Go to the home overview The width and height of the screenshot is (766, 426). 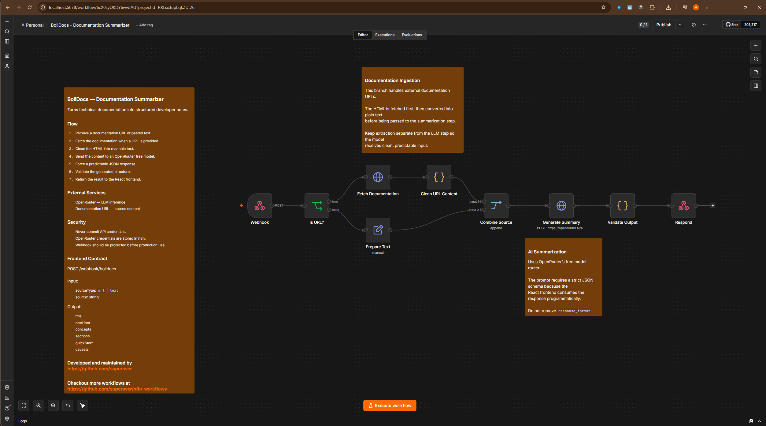tap(7, 56)
